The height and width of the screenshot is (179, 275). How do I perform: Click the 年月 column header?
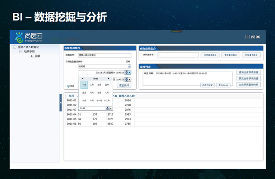tap(71, 96)
